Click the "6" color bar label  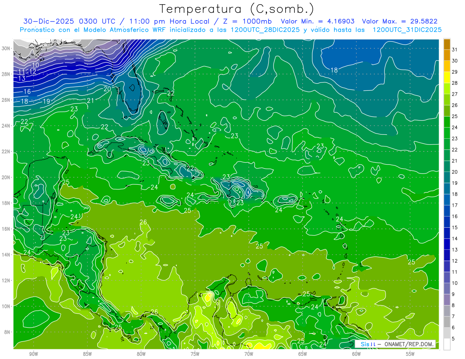(453, 328)
